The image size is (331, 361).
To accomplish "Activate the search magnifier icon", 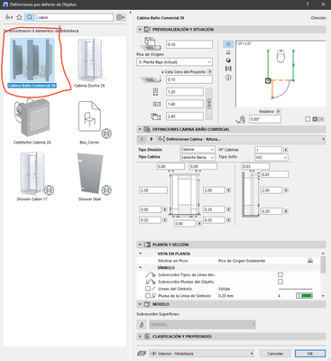I will (x=30, y=17).
